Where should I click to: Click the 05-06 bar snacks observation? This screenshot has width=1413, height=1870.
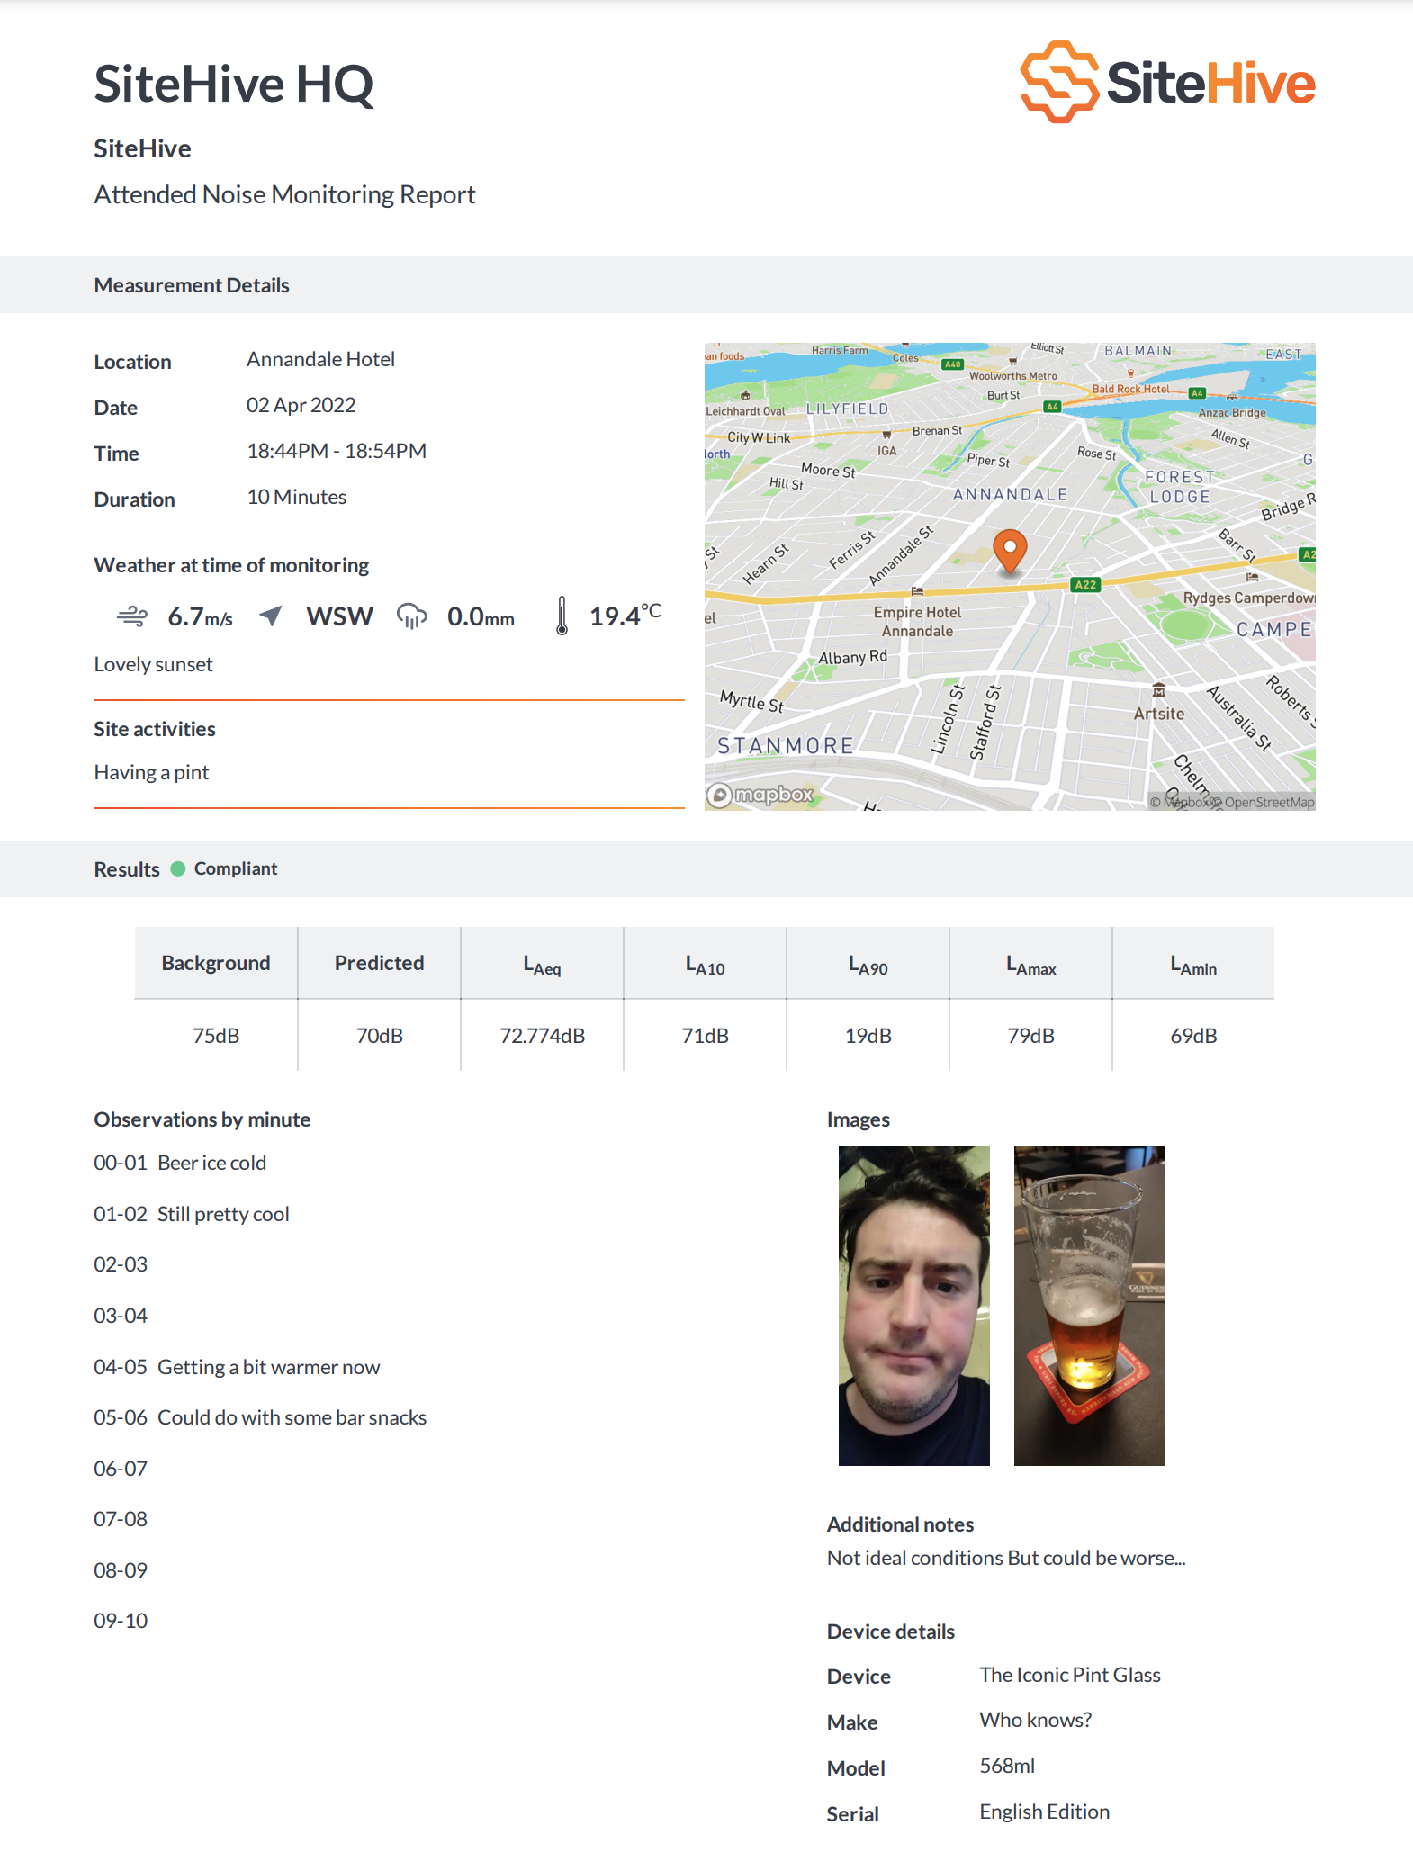coord(260,1417)
